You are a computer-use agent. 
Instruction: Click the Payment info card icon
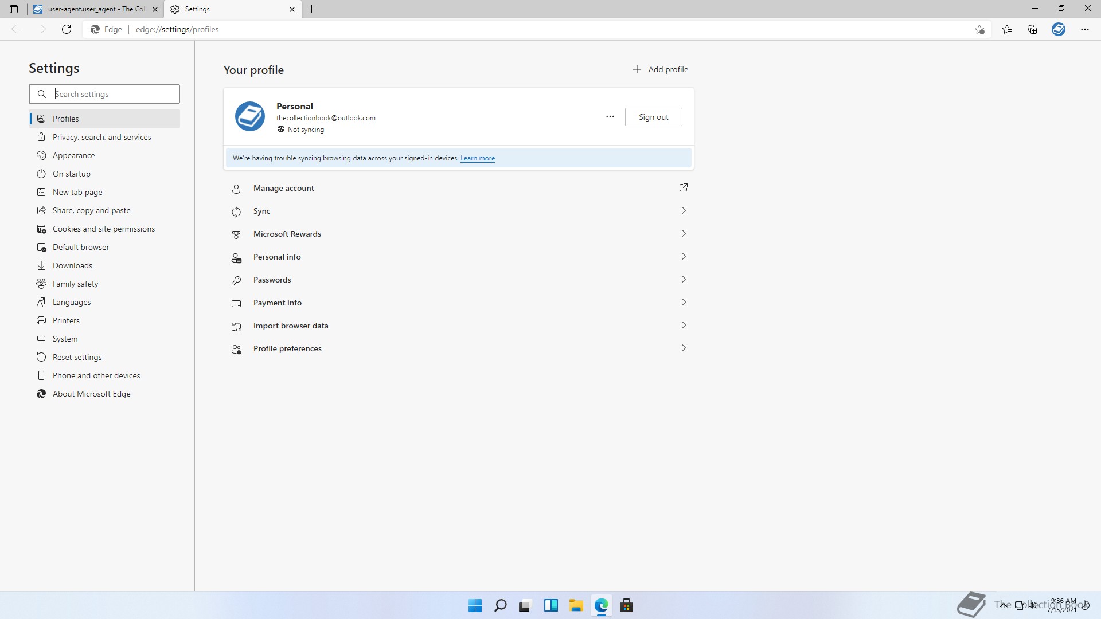[x=236, y=303]
